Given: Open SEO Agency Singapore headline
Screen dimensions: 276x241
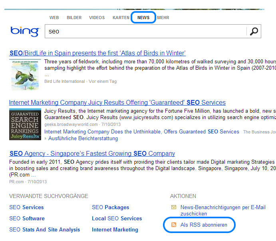Looking at the screenshot, I should tap(92, 154).
